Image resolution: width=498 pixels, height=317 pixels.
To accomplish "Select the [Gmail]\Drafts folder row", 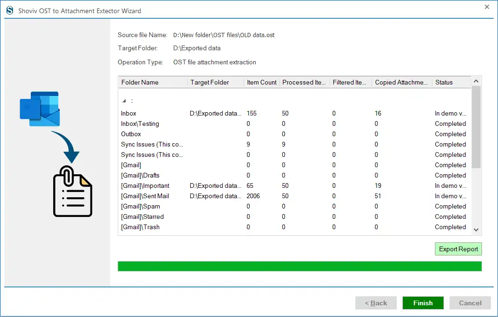I will 294,175.
